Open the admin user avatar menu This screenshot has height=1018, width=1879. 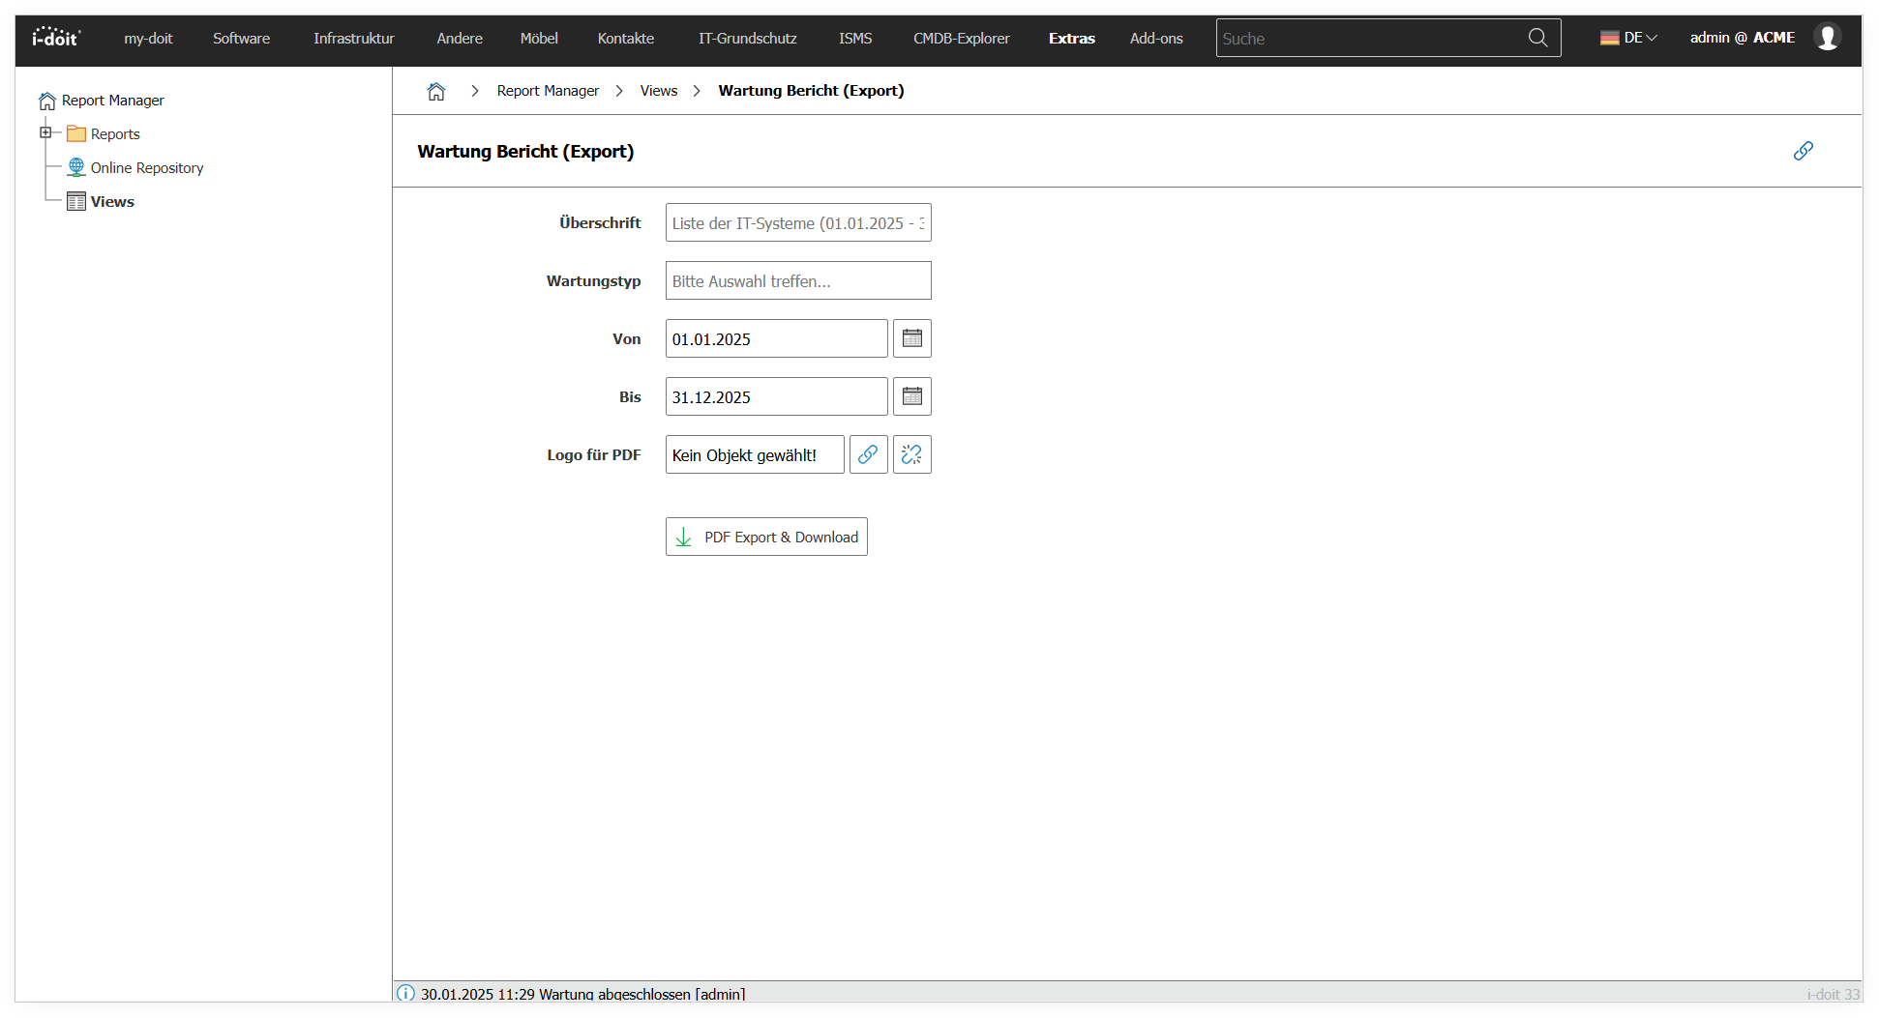[1827, 38]
